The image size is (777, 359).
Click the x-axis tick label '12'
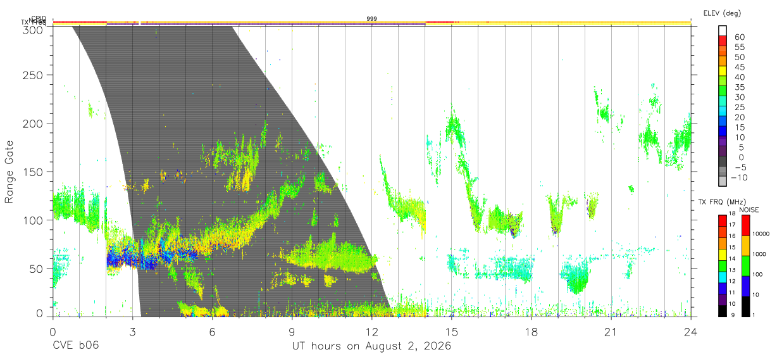pos(372,331)
